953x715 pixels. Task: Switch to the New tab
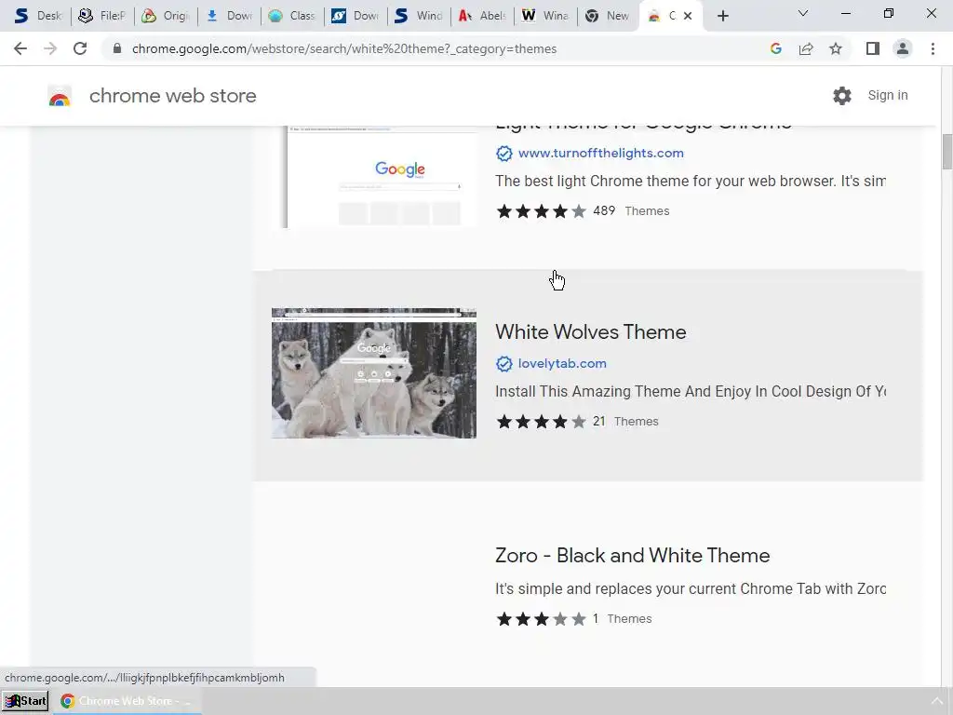pyautogui.click(x=607, y=16)
